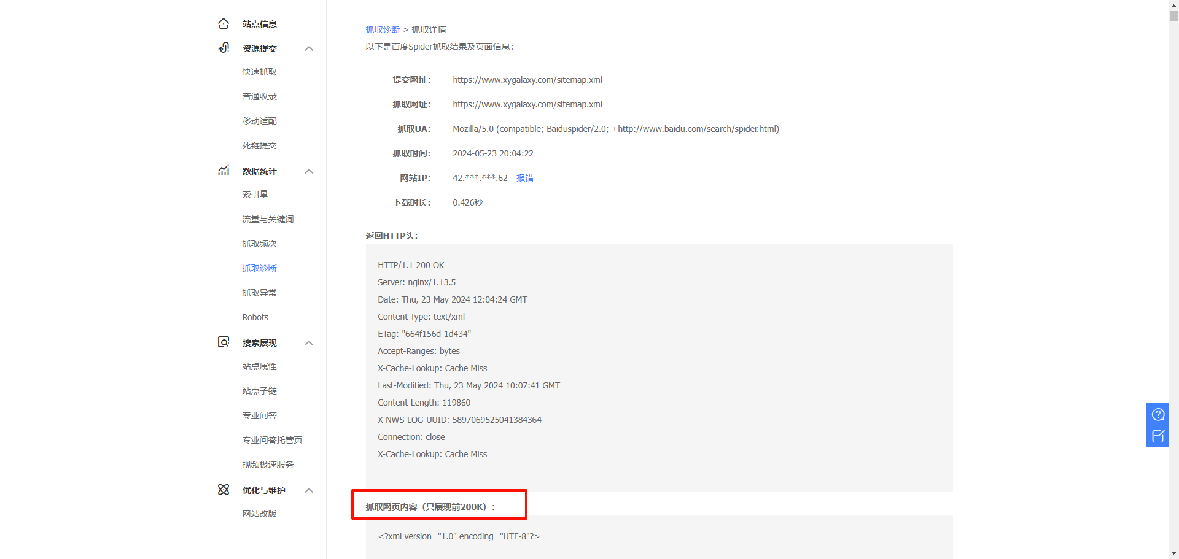This screenshot has width=1179, height=559.
Task: Click the scrollbar down arrow
Action: tap(1173, 553)
